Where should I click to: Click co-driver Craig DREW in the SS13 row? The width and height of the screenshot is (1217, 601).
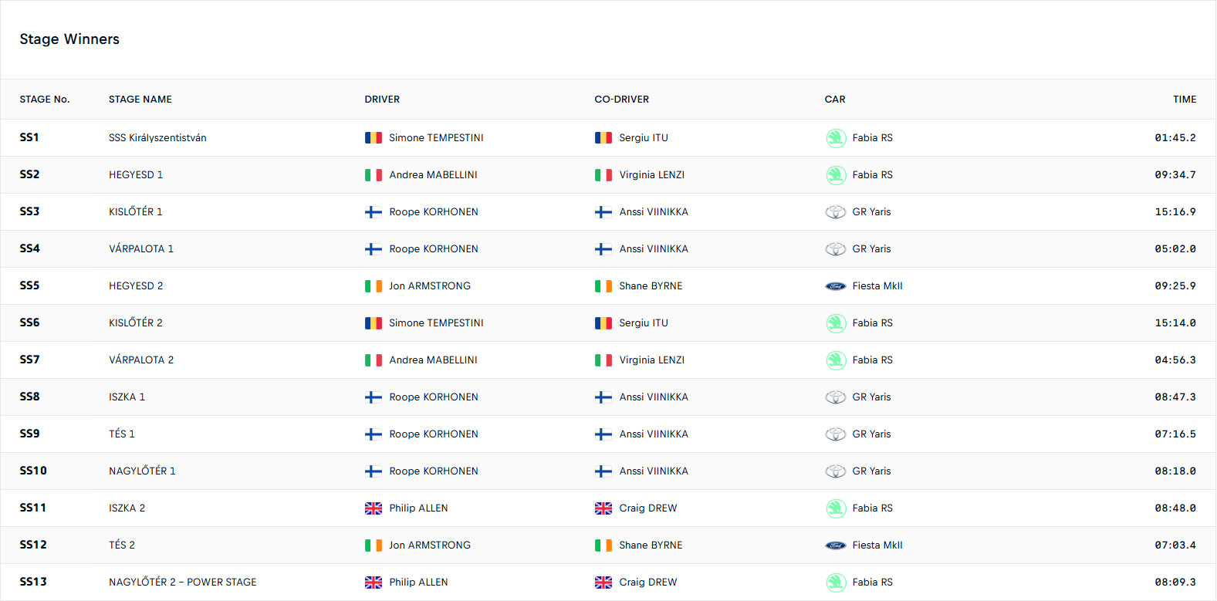pyautogui.click(x=648, y=582)
